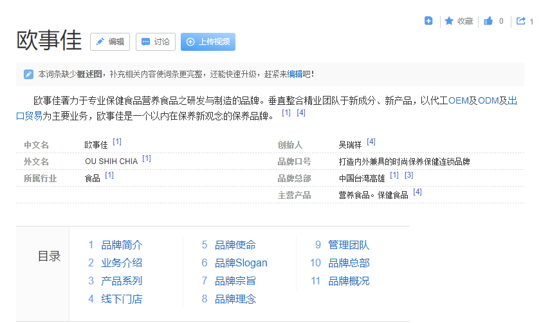541x323 pixels.
Task: Click reference [1] next to 食品
Action: 109,175
